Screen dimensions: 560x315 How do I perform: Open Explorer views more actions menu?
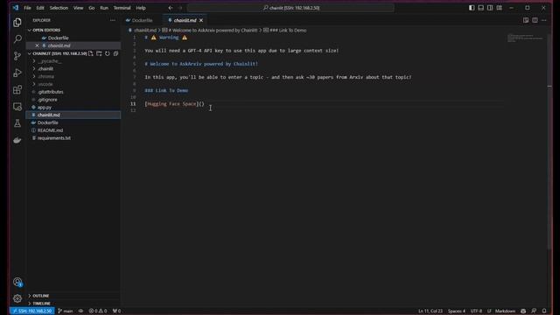coord(113,20)
